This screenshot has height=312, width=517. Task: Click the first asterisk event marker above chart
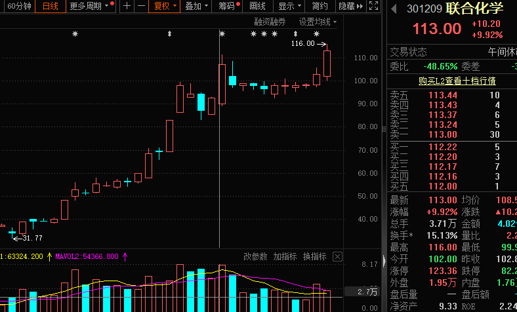75,34
